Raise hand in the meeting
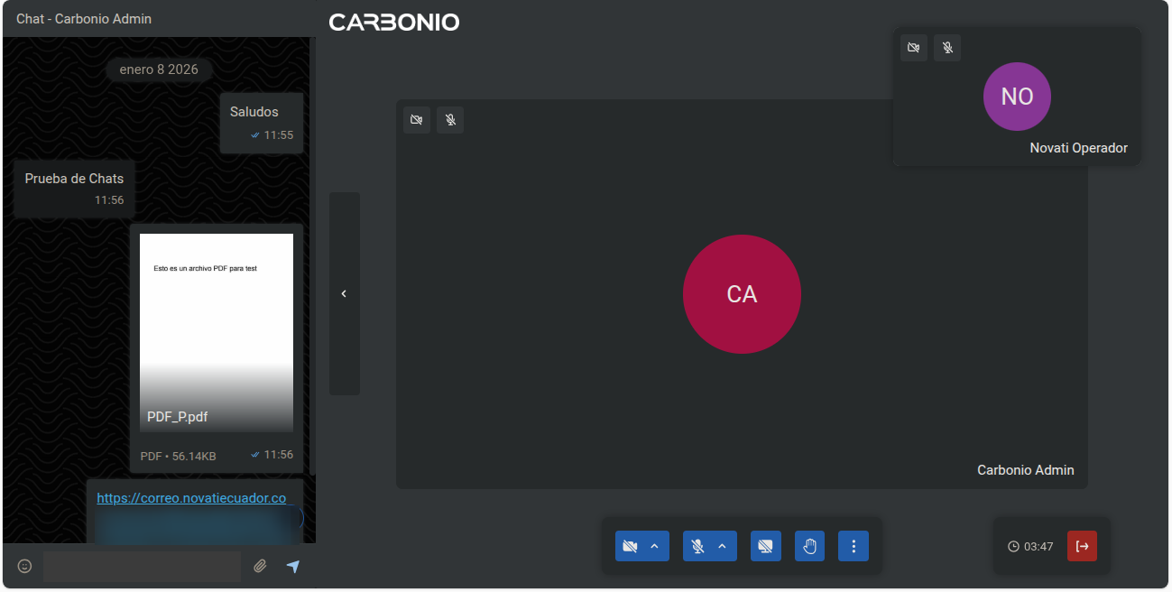The height and width of the screenshot is (592, 1172). click(x=809, y=546)
